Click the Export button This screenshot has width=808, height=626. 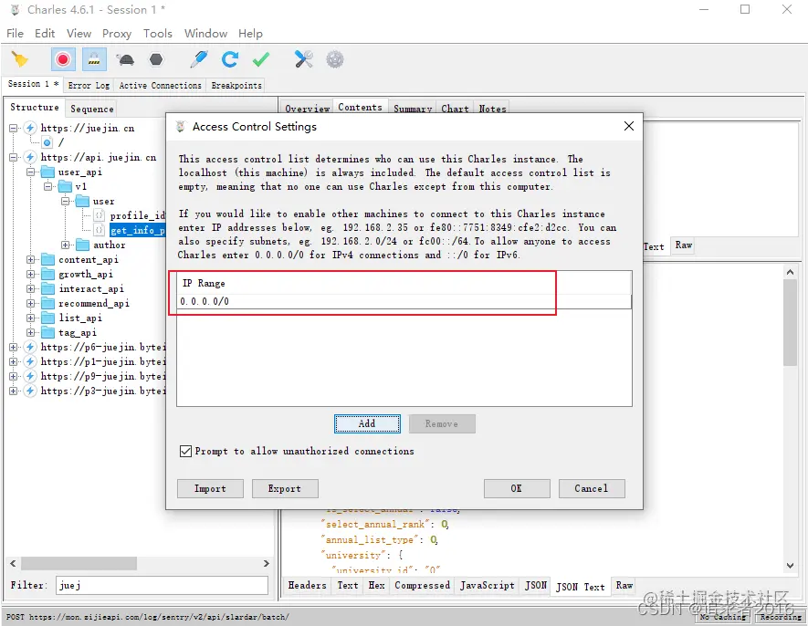(285, 488)
